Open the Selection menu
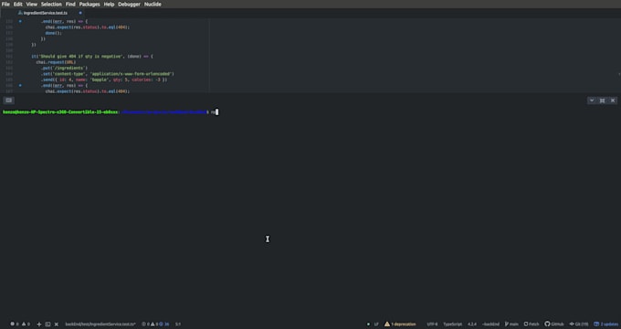The width and height of the screenshot is (621, 329). coord(51,5)
